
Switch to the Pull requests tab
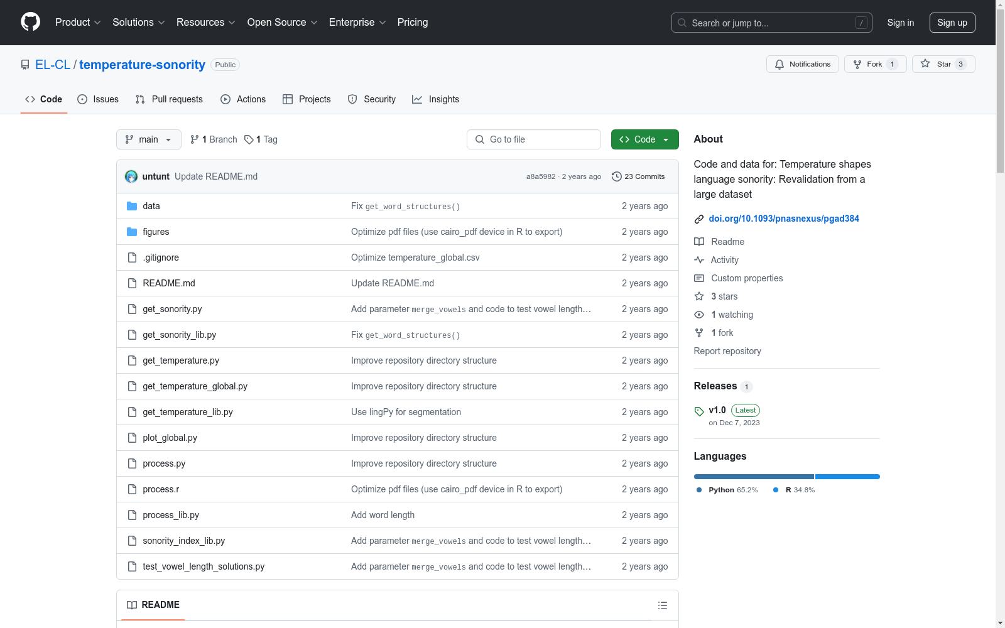click(169, 99)
